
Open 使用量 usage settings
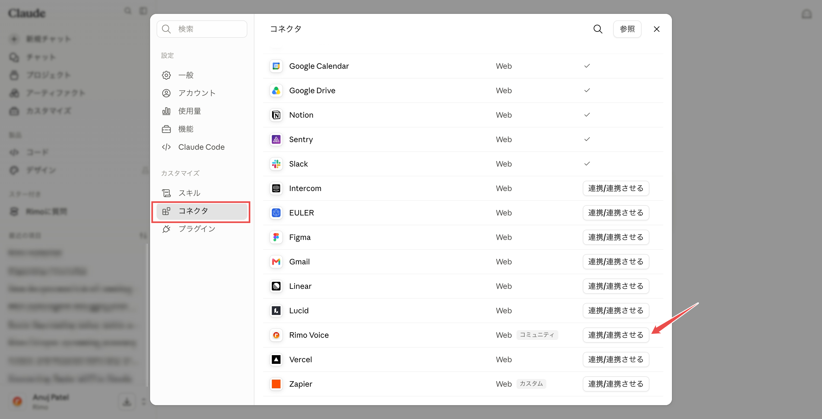(x=202, y=111)
